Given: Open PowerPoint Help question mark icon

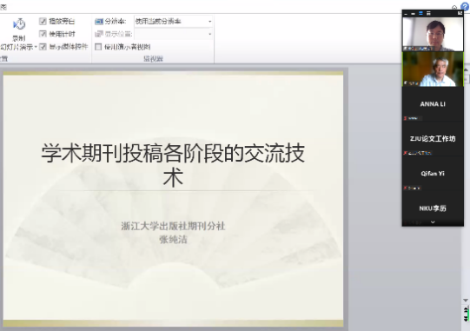Looking at the screenshot, I should click(465, 7).
